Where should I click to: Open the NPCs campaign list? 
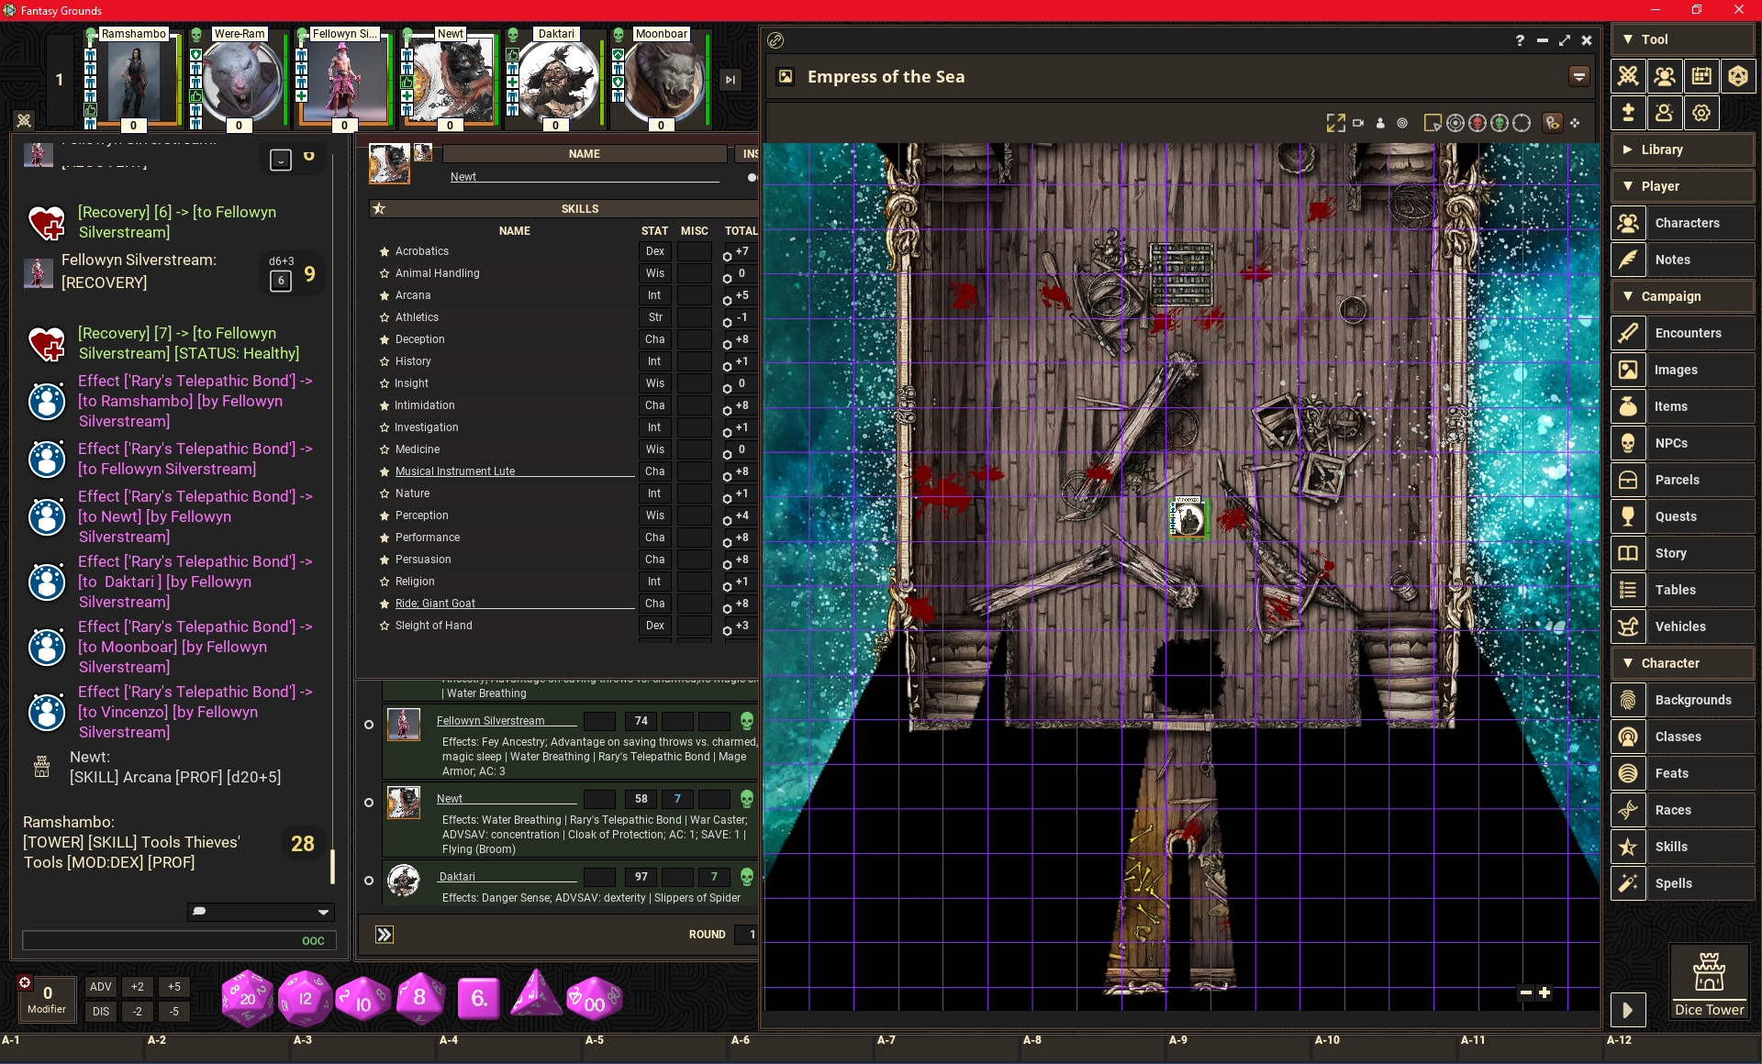click(1682, 443)
